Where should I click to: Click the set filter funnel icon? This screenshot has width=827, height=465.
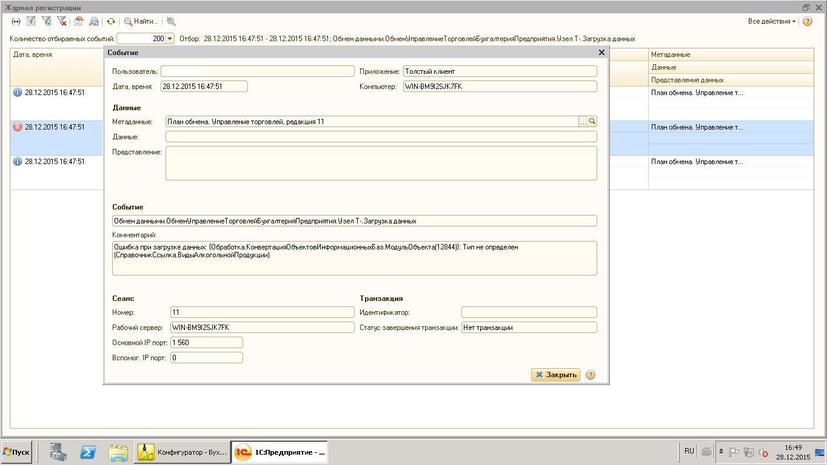(x=31, y=21)
